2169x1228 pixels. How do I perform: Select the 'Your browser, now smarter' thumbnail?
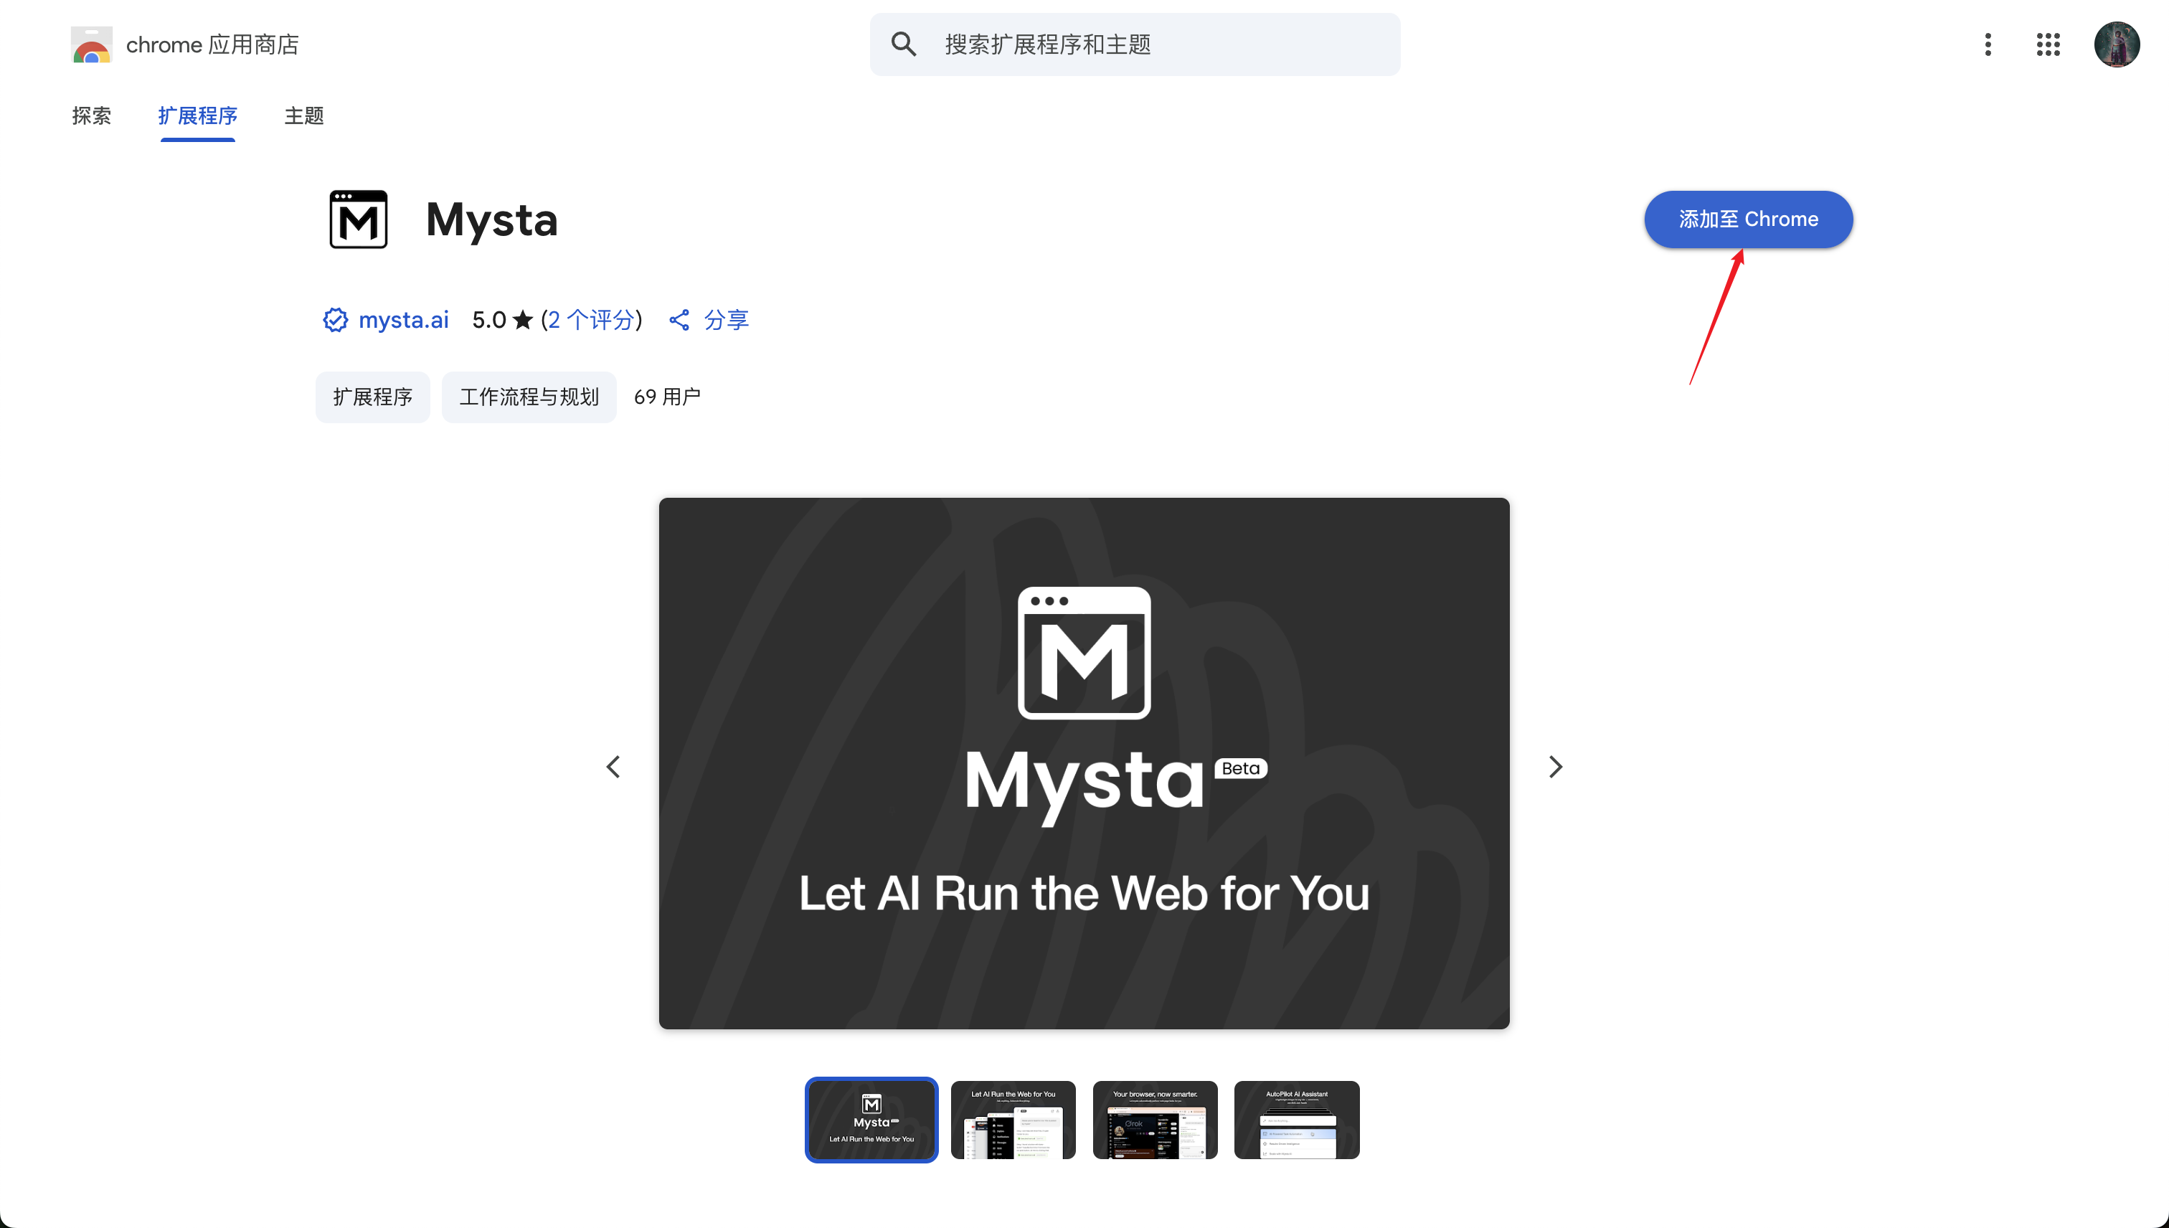[x=1155, y=1119]
